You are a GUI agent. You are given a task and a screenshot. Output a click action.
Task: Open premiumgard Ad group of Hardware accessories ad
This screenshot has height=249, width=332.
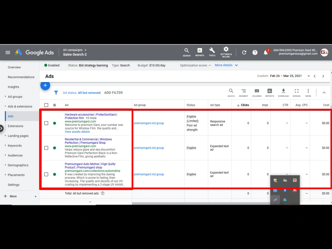149,123
